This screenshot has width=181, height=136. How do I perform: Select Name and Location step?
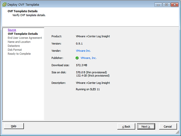tap(19, 42)
